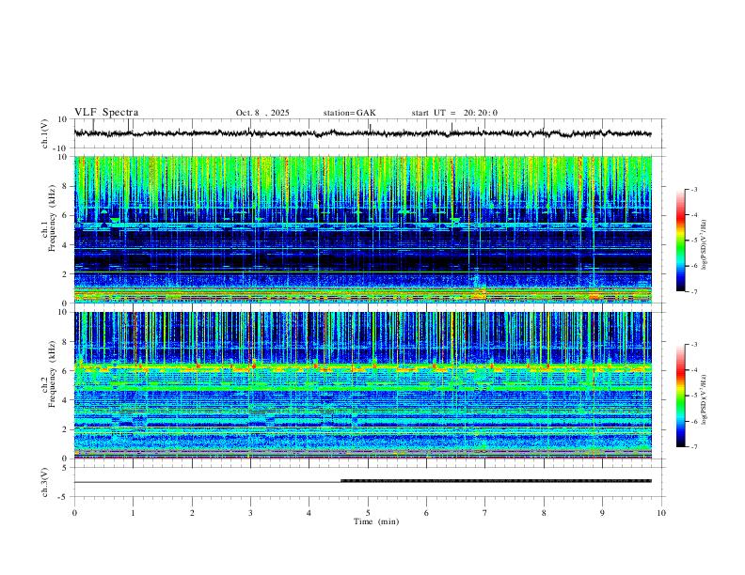The image size is (745, 575).
Task: Click the ch.1 voltage waveform trace
Action: [x=362, y=133]
